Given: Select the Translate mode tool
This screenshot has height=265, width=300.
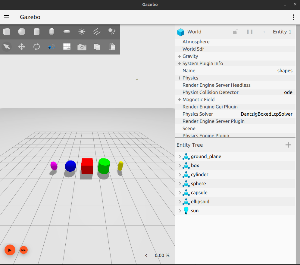Looking at the screenshot, I should point(22,47).
